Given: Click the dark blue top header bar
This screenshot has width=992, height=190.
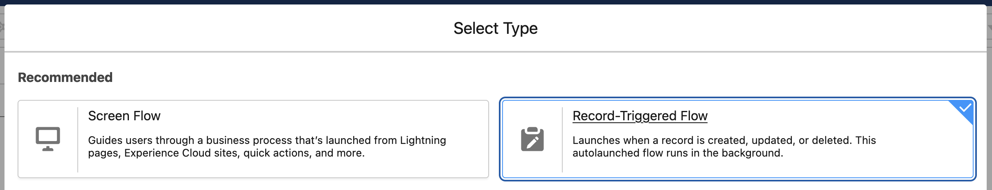Looking at the screenshot, I should click(x=496, y=2).
